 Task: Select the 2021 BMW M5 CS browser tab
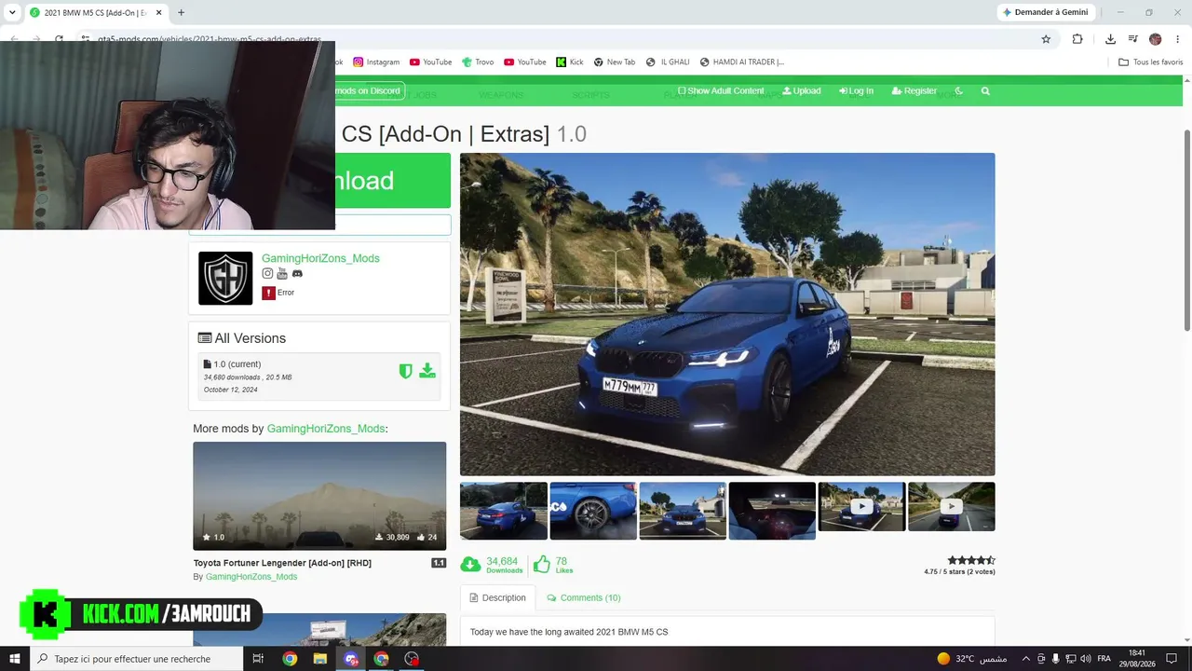95,12
